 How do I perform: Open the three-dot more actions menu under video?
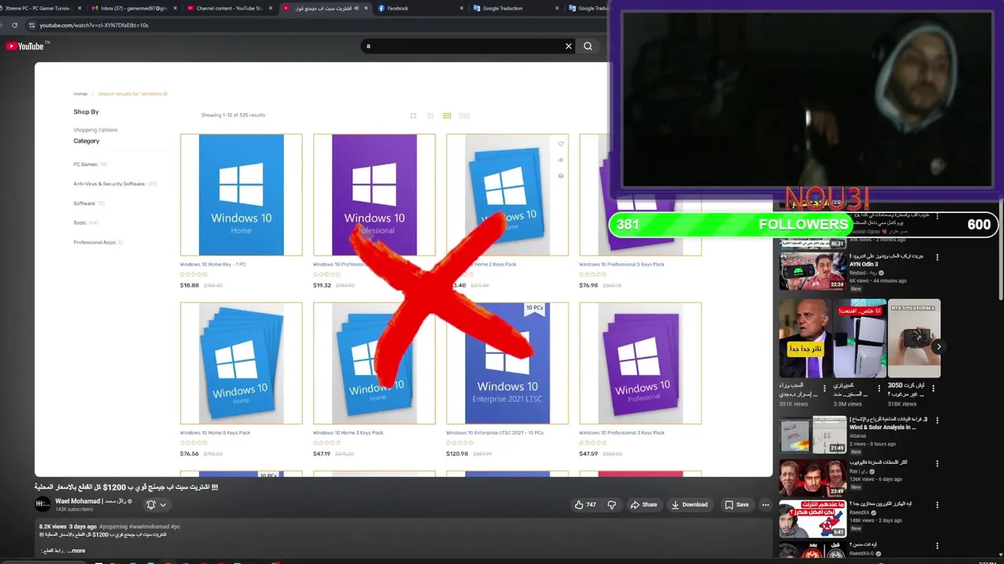tap(766, 504)
